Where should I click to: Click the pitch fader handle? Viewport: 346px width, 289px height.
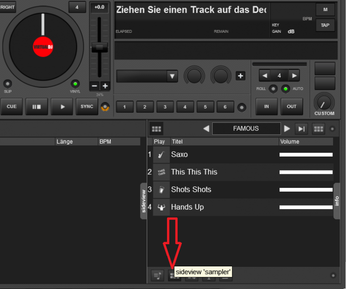tap(100, 47)
